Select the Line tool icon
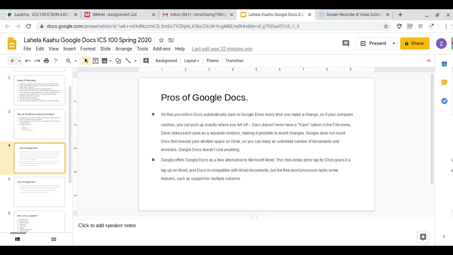The width and height of the screenshot is (453, 255). click(128, 61)
